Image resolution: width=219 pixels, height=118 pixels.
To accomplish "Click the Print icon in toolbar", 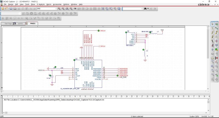I will click(x=15, y=9).
